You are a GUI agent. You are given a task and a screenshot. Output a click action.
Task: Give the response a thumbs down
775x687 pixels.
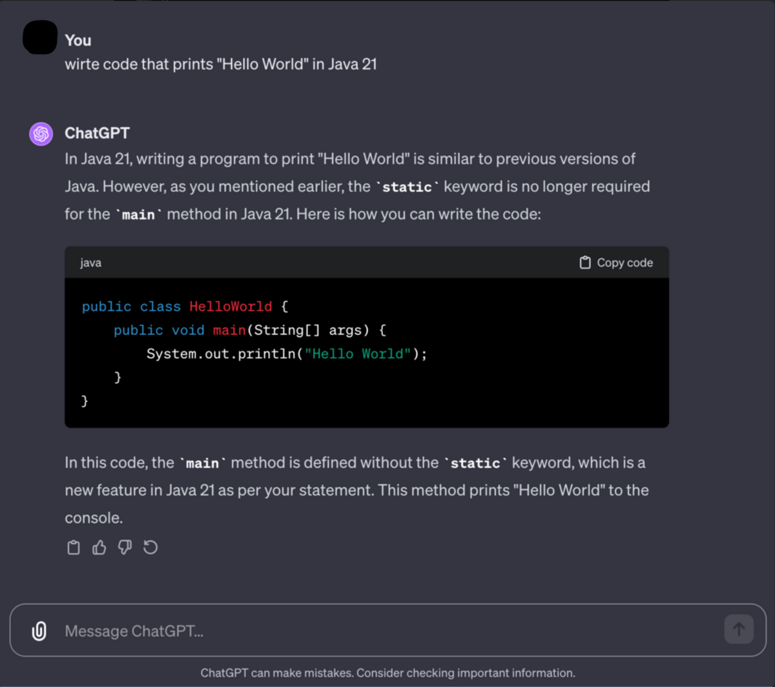pyautogui.click(x=125, y=548)
